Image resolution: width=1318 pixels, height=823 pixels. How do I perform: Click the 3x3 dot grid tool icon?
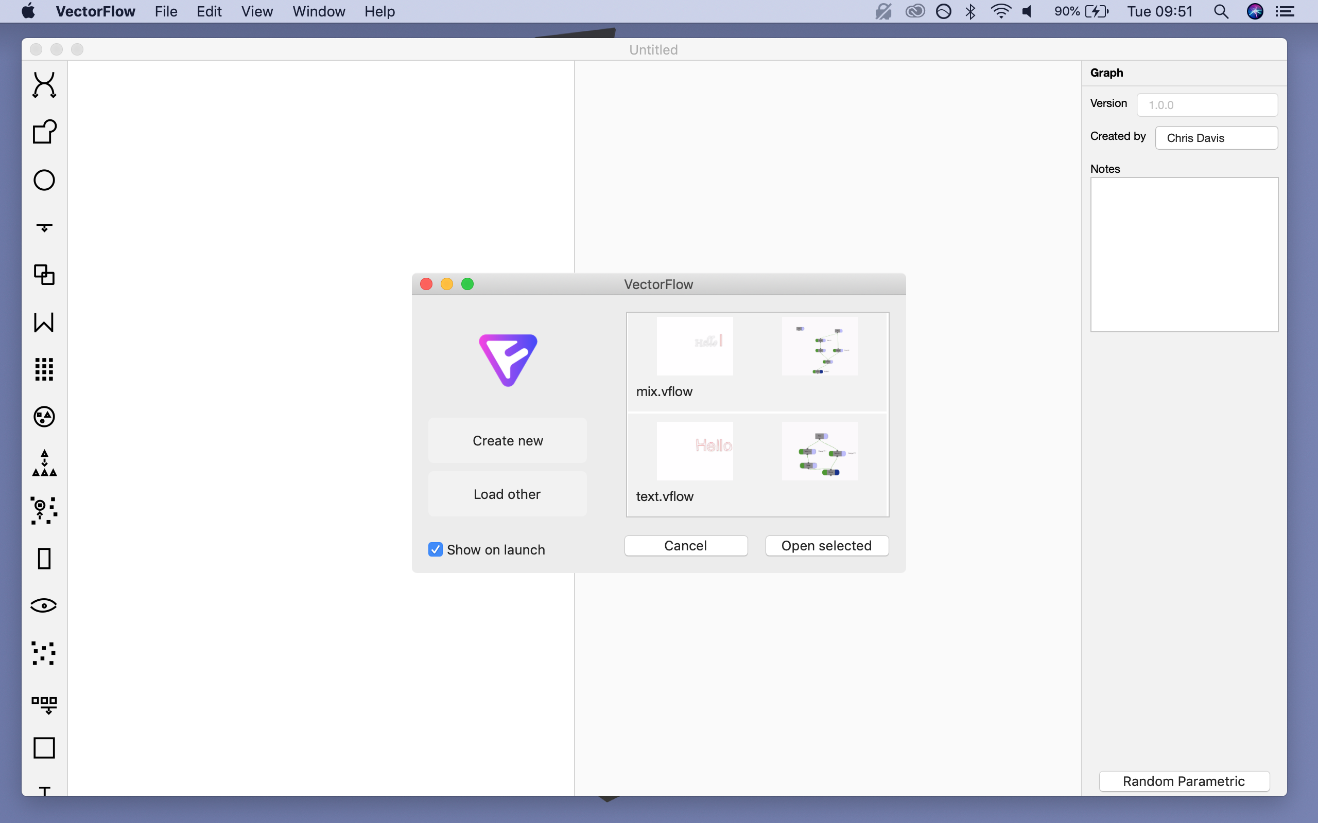click(44, 369)
